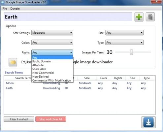Select Any in the Rights list
The height and width of the screenshot is (132, 163).
tap(52, 57)
